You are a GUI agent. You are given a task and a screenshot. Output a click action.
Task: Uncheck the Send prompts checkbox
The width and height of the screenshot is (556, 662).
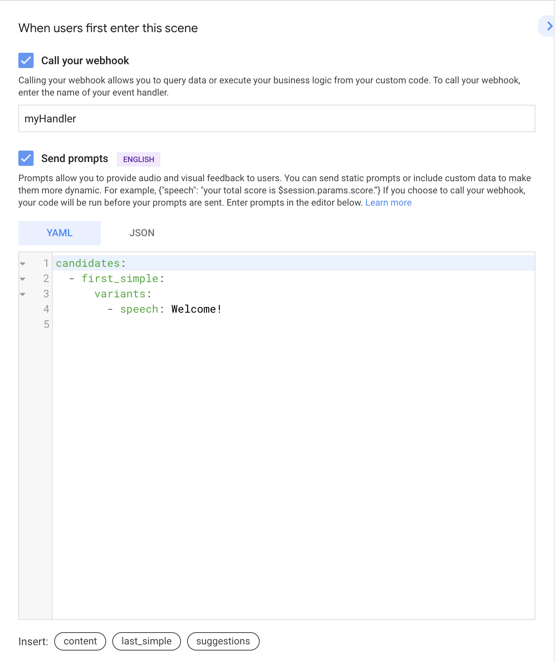tap(26, 158)
